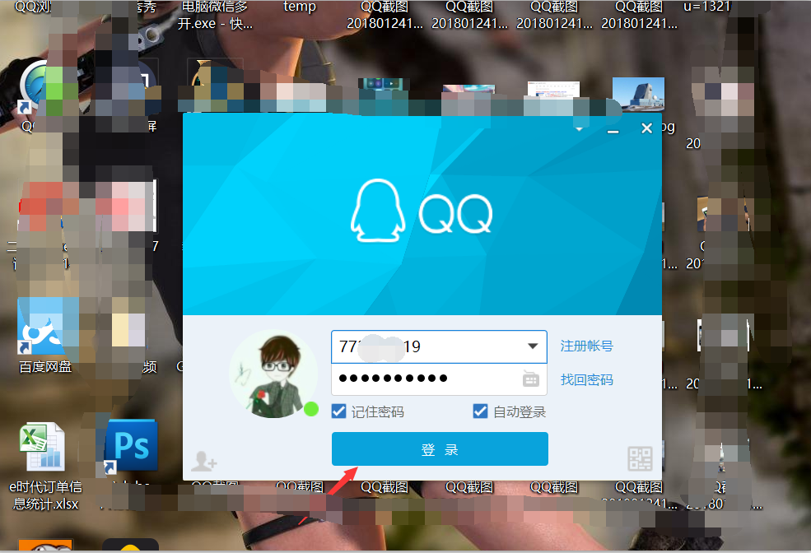Select the 电脑微信多开.exe shortcut label
This screenshot has height=553, width=811.
215,16
